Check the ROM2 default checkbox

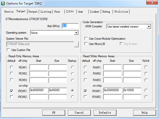(x=12, y=73)
